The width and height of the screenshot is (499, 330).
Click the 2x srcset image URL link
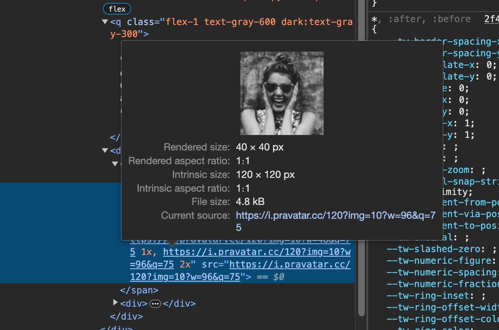coord(257,252)
